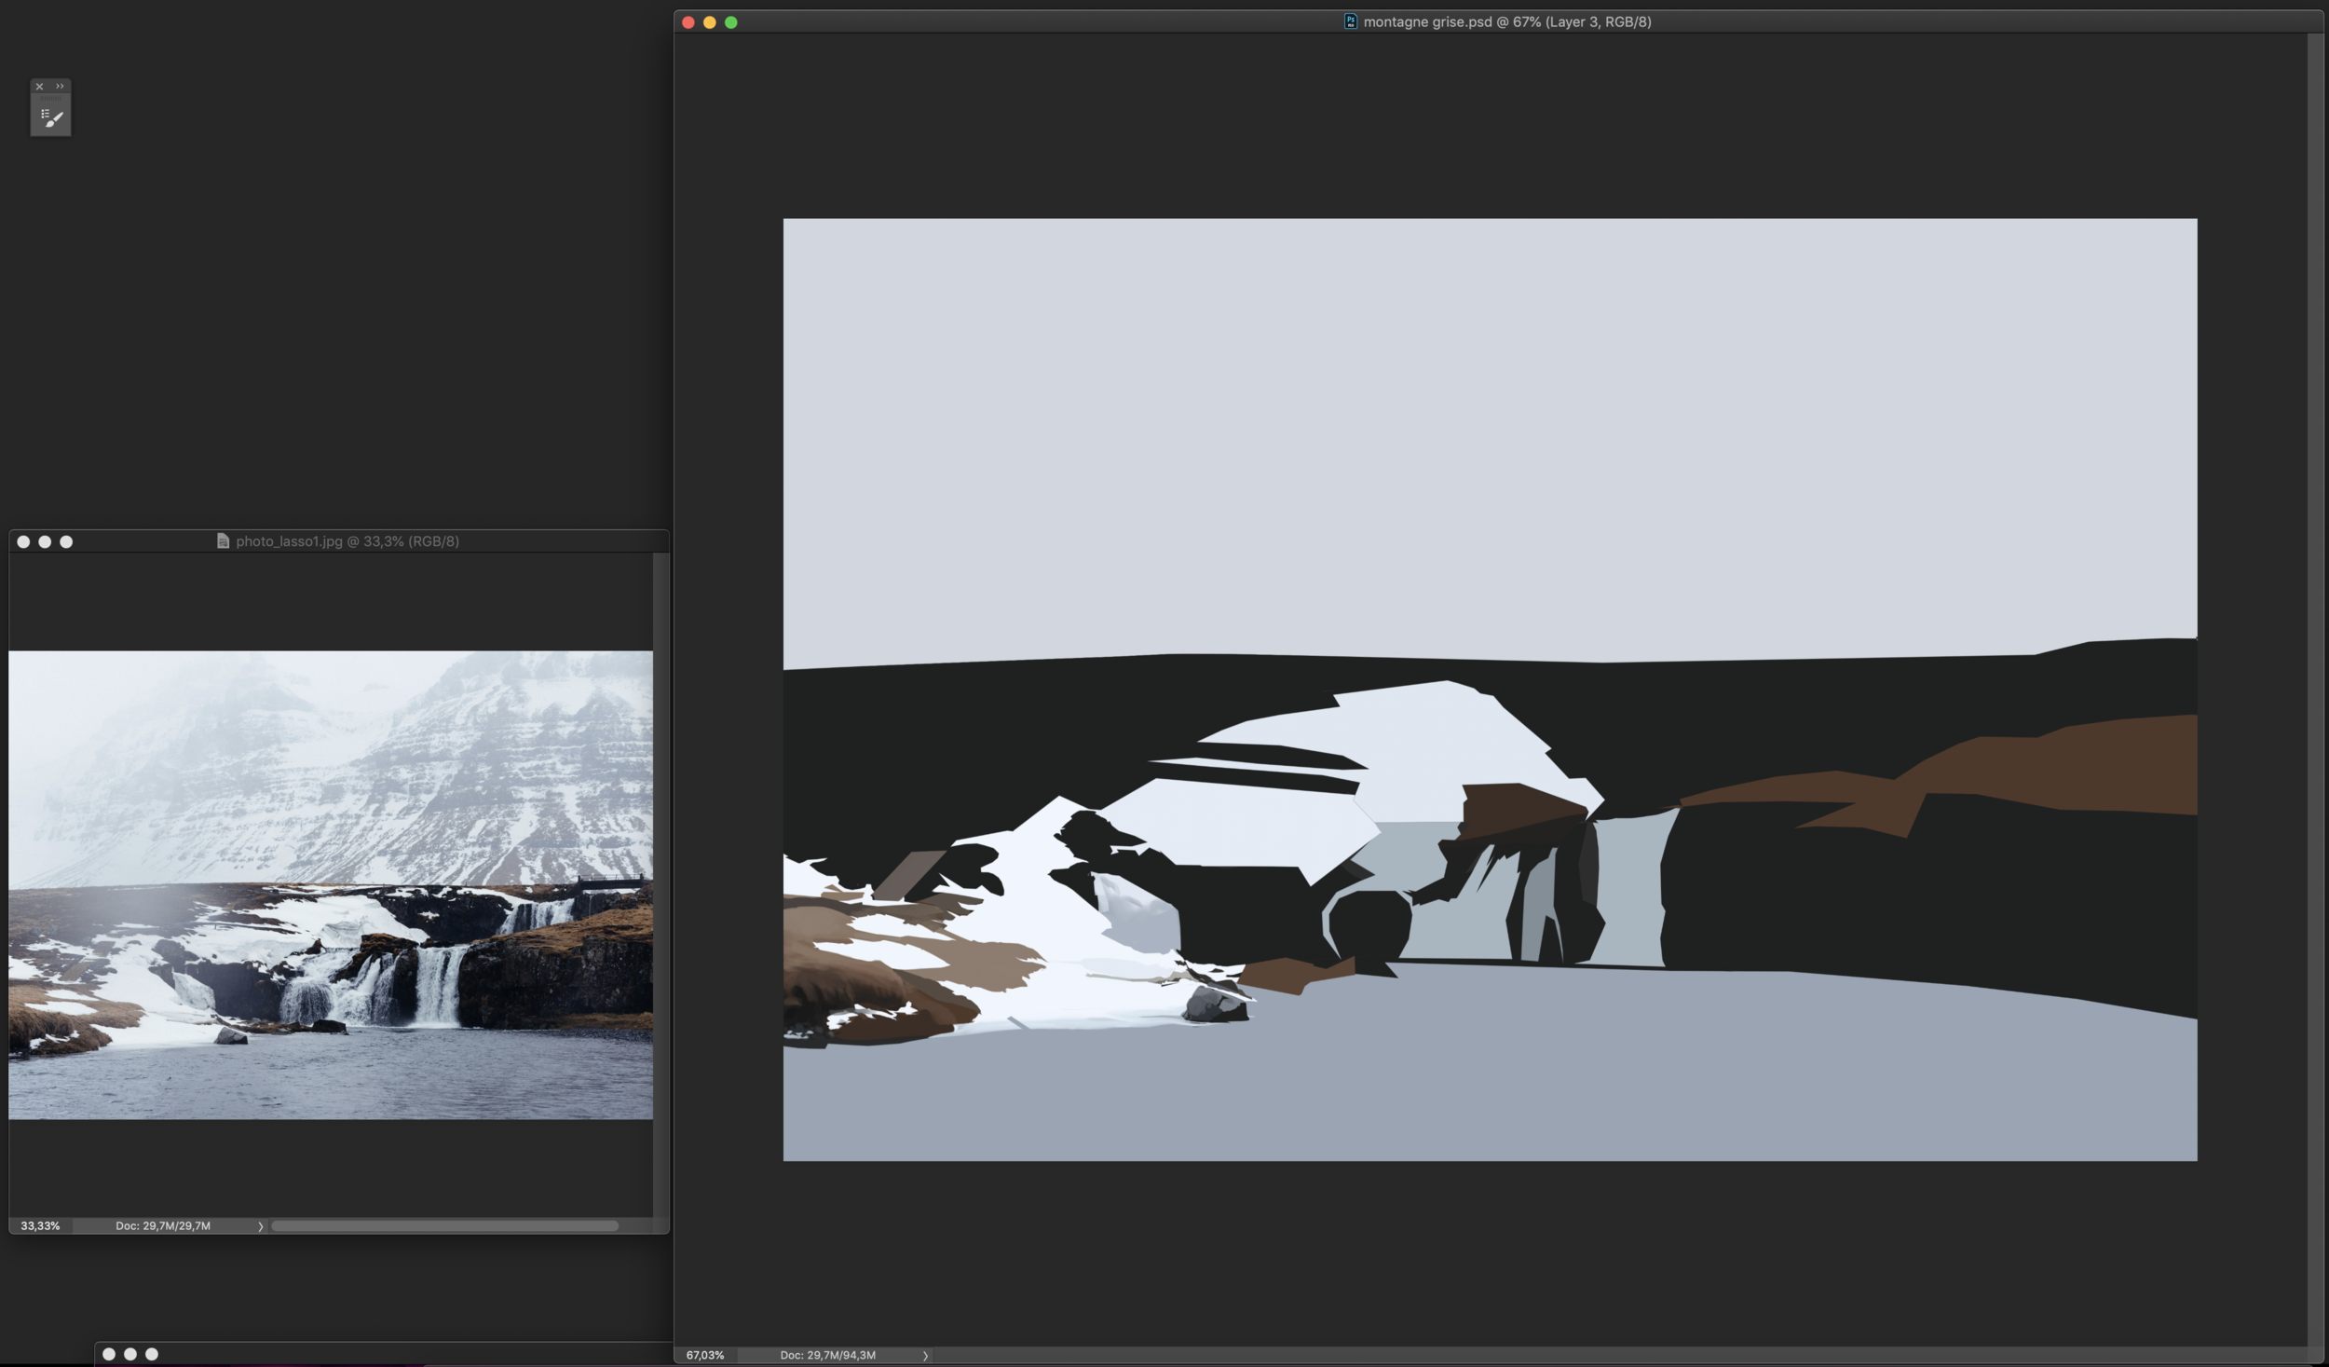This screenshot has height=1367, width=2329.
Task: Open status arrow menu in montagne grise window
Action: pos(925,1356)
